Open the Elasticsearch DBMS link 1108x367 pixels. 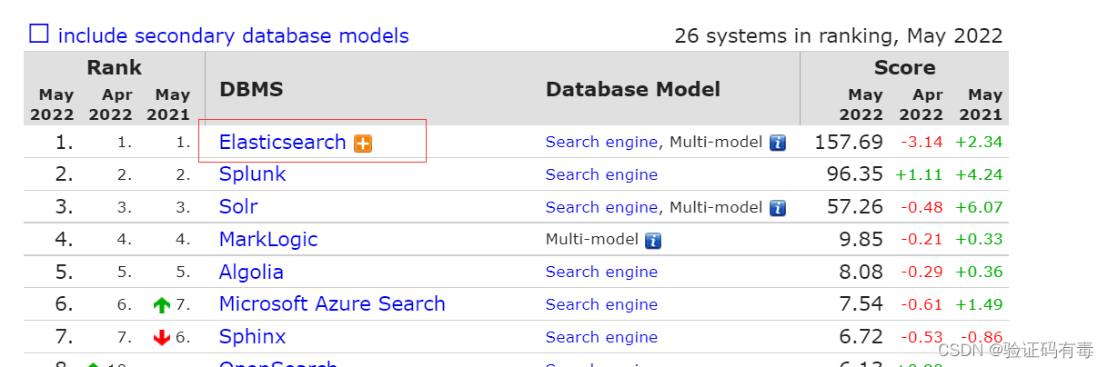point(283,143)
